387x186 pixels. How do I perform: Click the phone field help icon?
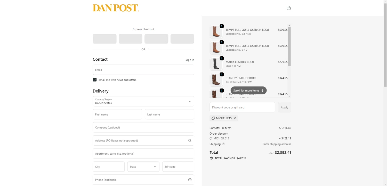pos(190,180)
